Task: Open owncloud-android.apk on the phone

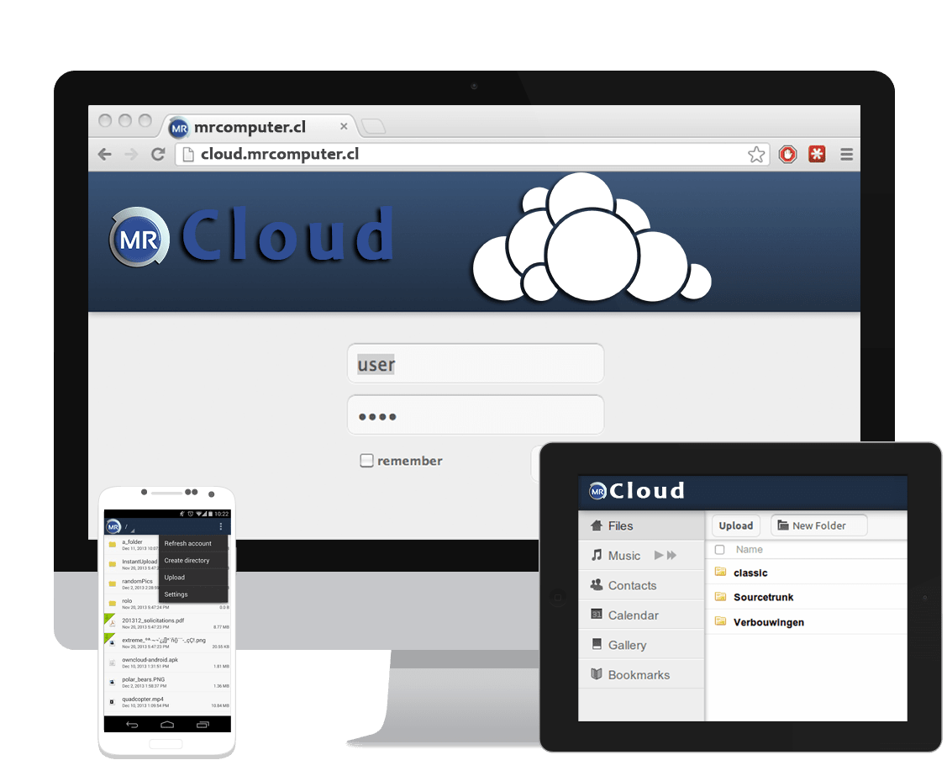Action: (x=167, y=663)
